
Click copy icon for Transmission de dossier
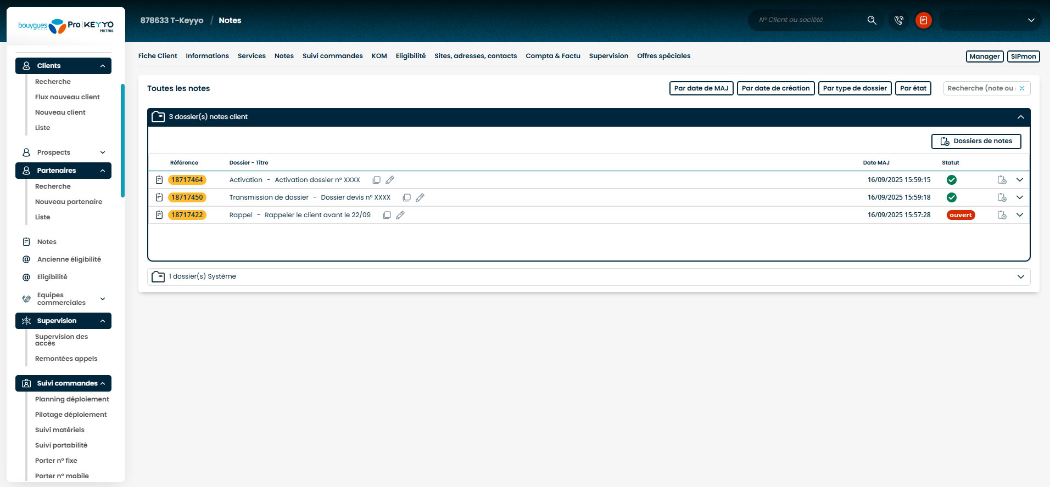point(407,197)
